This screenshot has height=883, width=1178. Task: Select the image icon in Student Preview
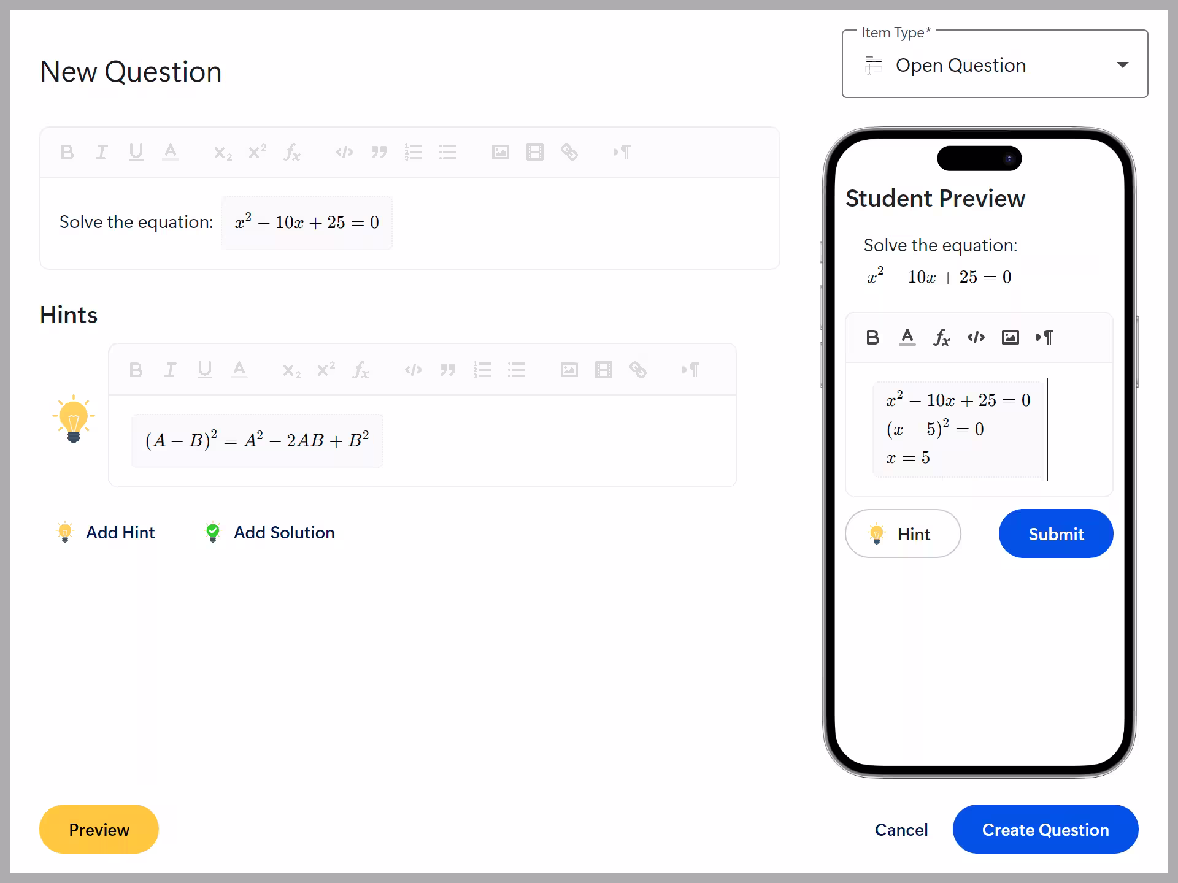[1010, 337]
